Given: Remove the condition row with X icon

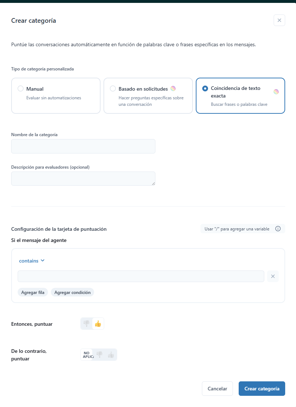Looking at the screenshot, I should (x=273, y=276).
